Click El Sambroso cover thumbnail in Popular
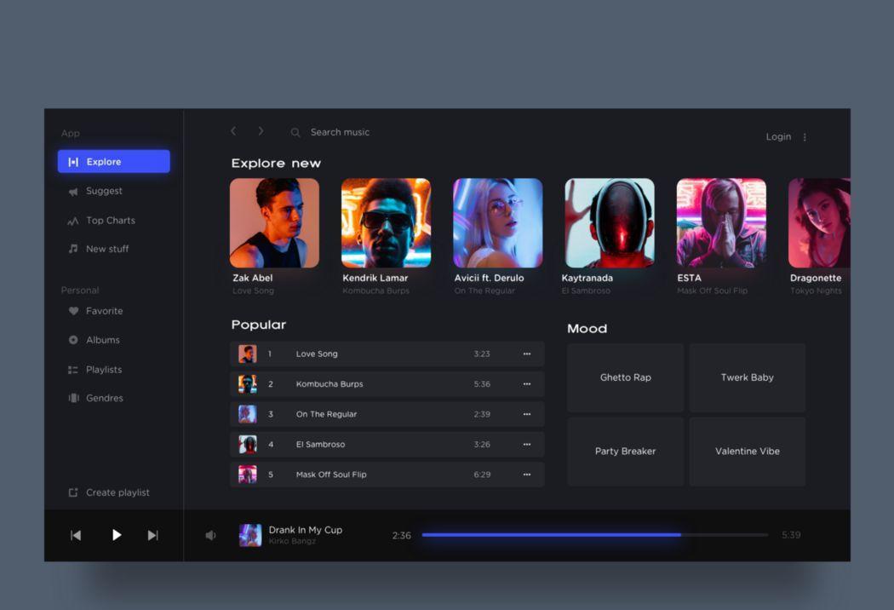 point(248,445)
